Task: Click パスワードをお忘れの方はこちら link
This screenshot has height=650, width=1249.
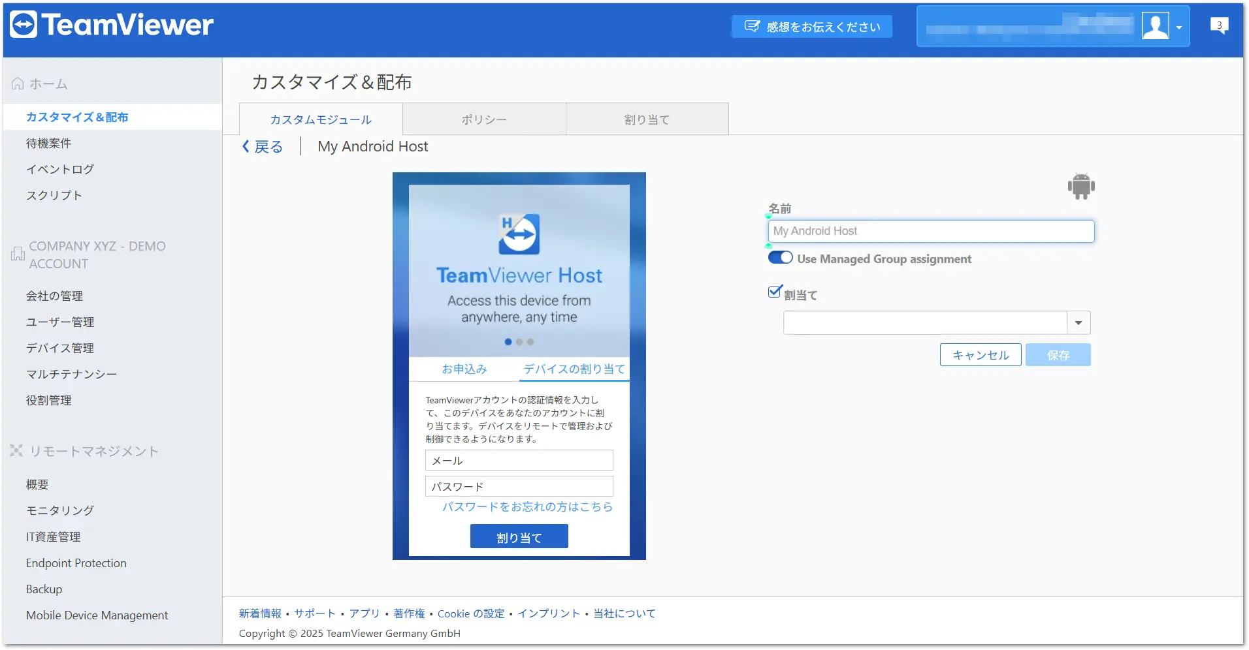Action: tap(527, 506)
